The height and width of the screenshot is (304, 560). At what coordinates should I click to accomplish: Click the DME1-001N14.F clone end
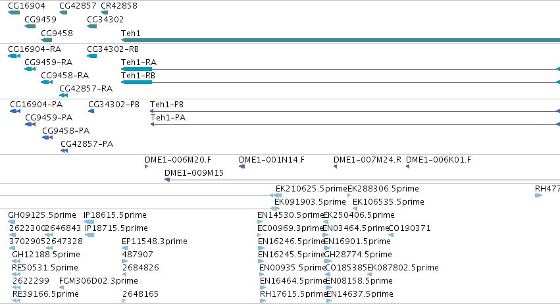[242, 166]
